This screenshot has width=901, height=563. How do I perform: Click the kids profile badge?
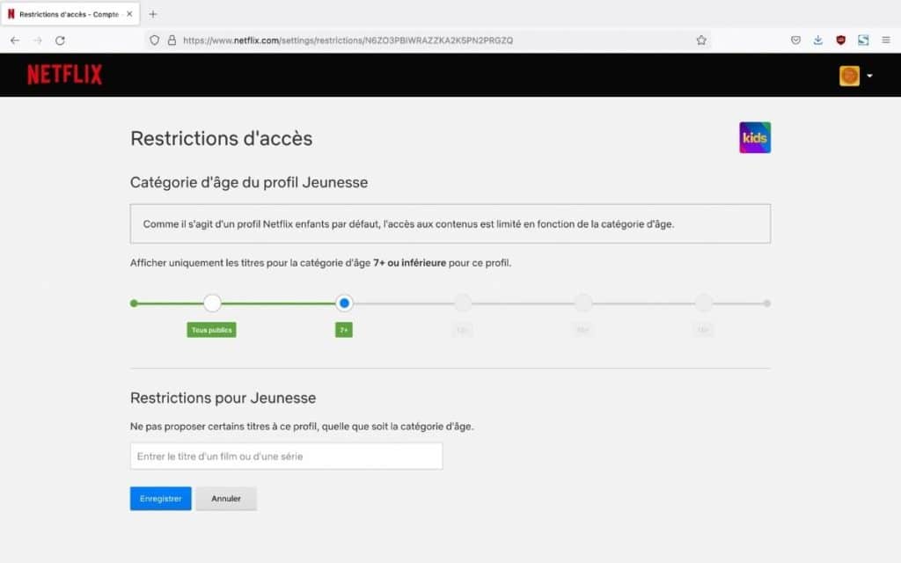tap(754, 137)
